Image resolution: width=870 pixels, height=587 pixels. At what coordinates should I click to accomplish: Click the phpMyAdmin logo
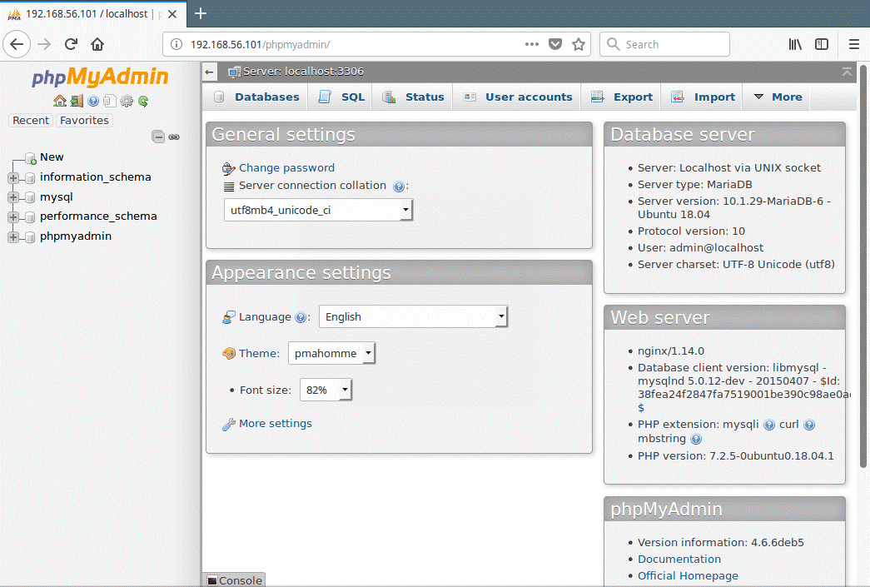click(x=100, y=77)
